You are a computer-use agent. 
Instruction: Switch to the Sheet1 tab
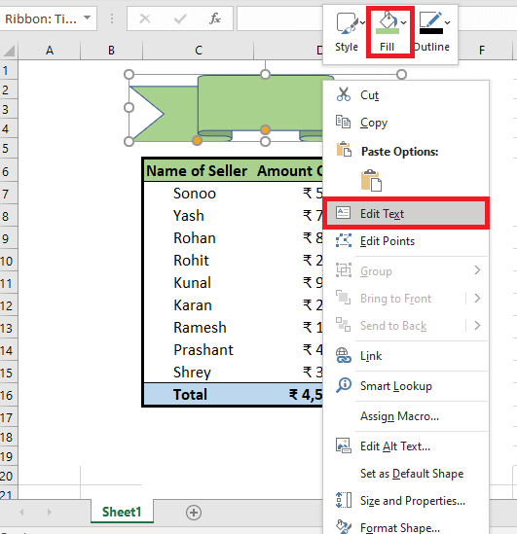(x=122, y=512)
